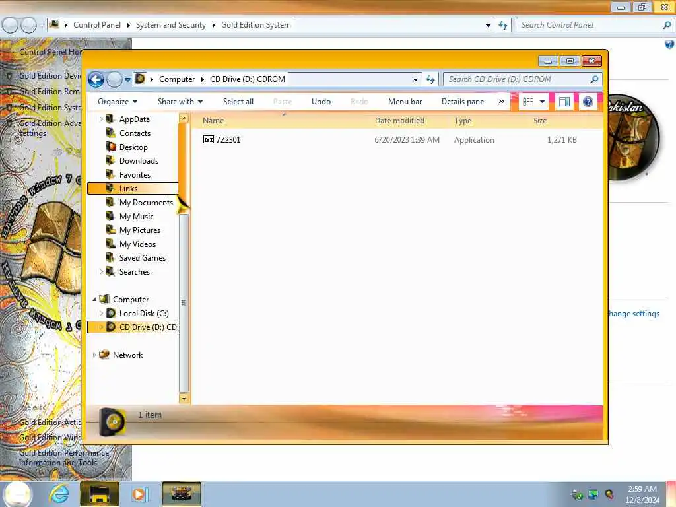Open Gold Edition Performance Information and Tools link
Viewport: 676px width, 507px height.
[64, 457]
